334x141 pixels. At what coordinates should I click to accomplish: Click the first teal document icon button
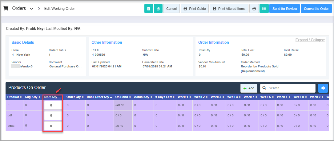[x=149, y=9]
